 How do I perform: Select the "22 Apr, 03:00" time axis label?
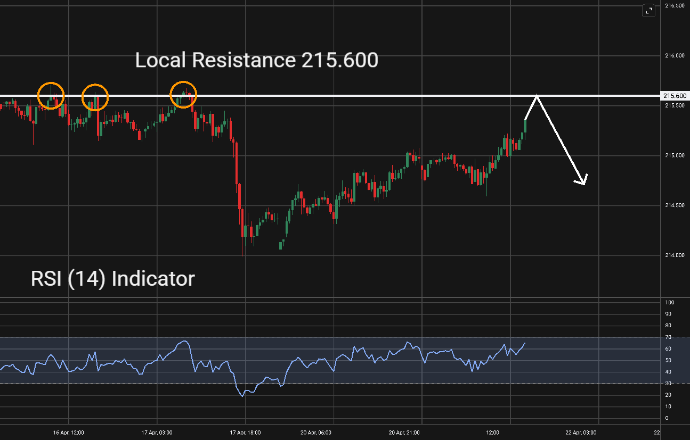[x=581, y=433]
